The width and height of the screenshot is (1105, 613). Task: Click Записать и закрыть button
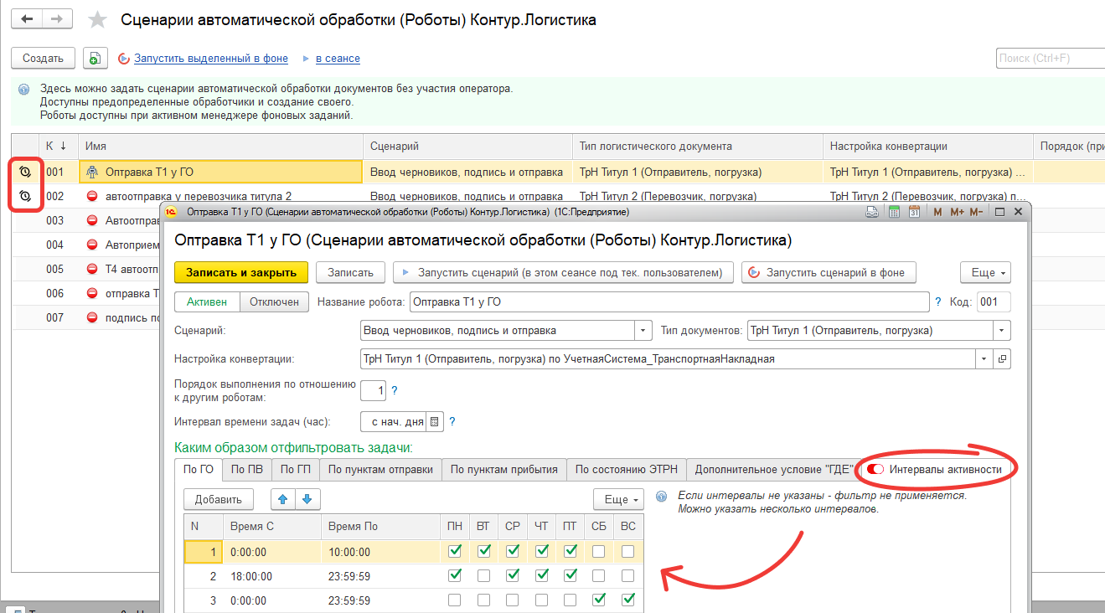coord(241,272)
